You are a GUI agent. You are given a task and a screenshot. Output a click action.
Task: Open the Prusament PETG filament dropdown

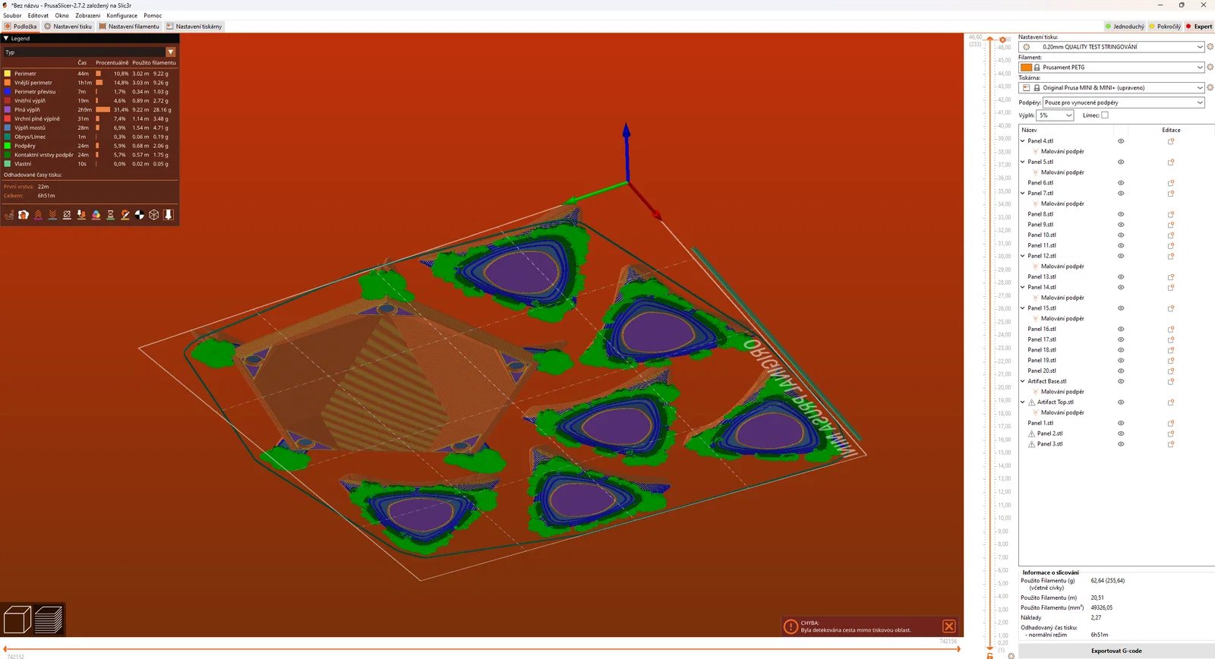(x=1112, y=68)
